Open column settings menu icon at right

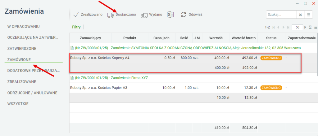pos(316,27)
